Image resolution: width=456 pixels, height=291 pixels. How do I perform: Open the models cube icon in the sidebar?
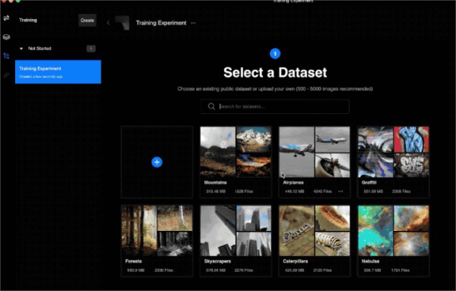click(x=6, y=37)
